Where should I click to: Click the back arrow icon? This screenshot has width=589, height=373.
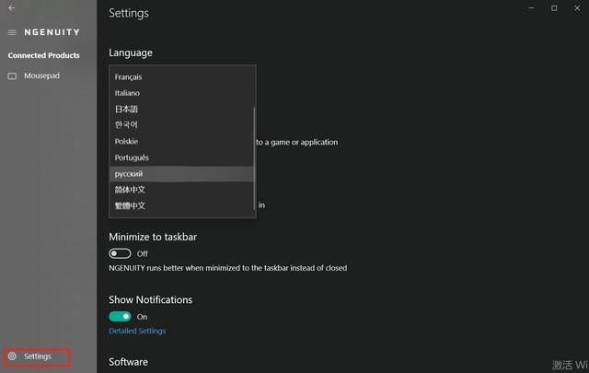tap(12, 7)
